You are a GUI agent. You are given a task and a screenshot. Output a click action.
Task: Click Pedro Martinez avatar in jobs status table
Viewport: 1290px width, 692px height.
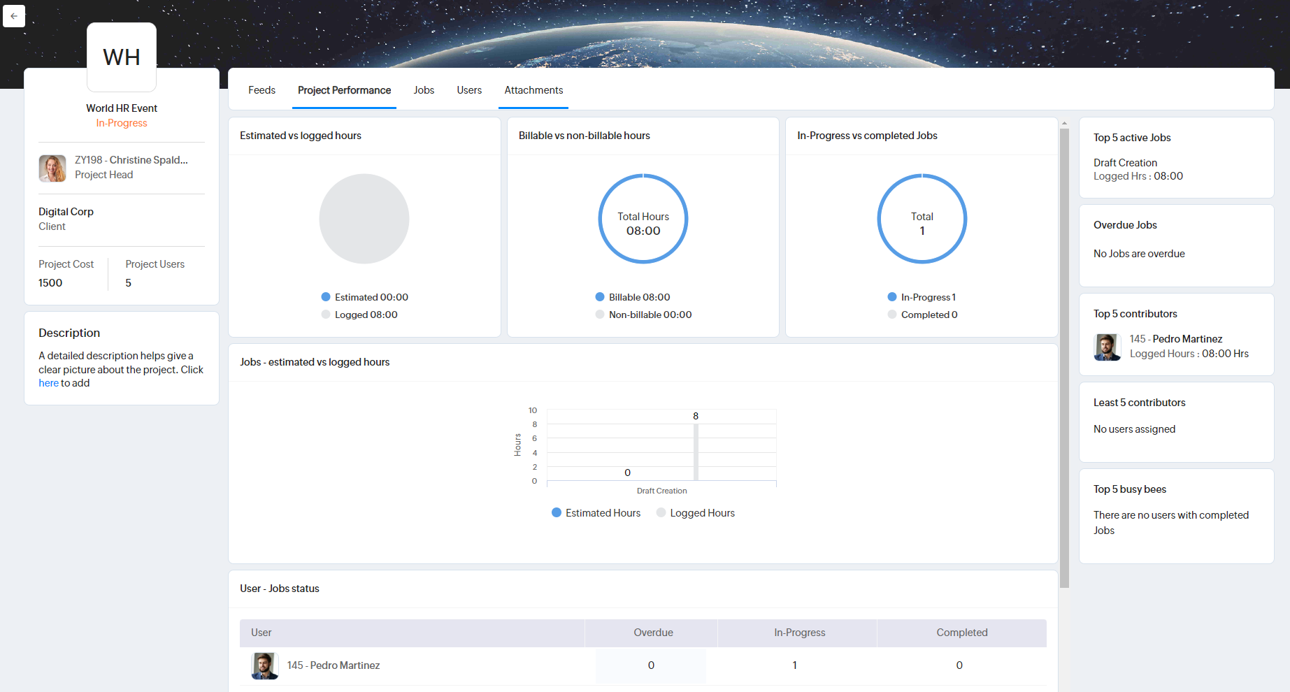[264, 665]
